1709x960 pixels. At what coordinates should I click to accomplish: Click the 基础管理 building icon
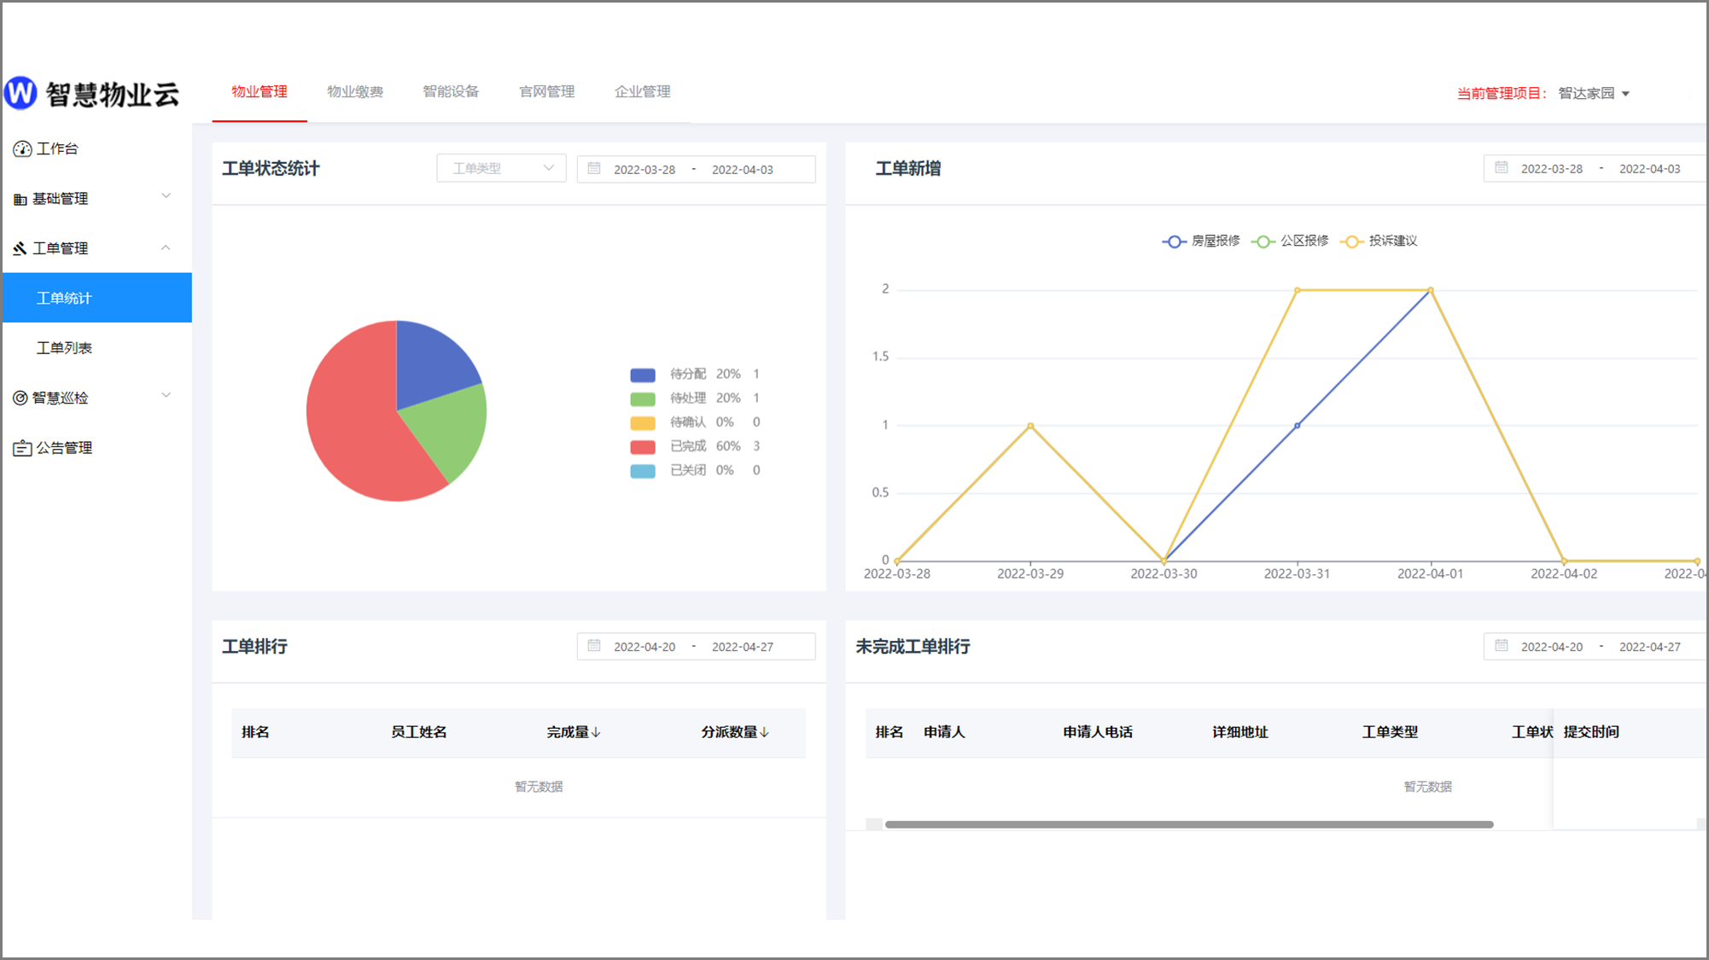click(x=20, y=200)
